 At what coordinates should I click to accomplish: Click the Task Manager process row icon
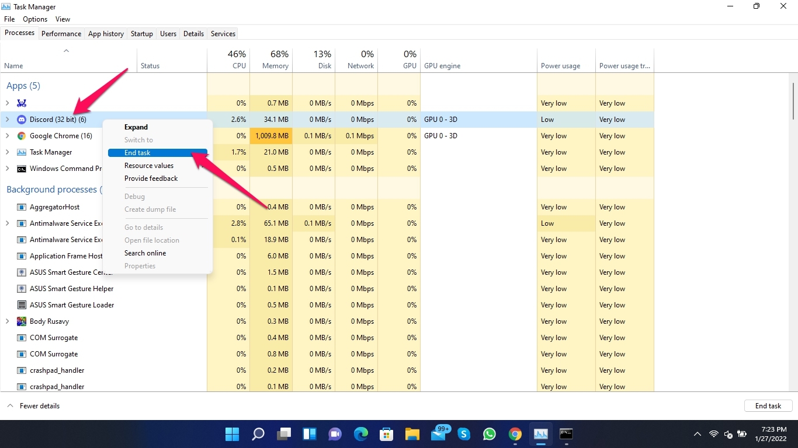(22, 152)
